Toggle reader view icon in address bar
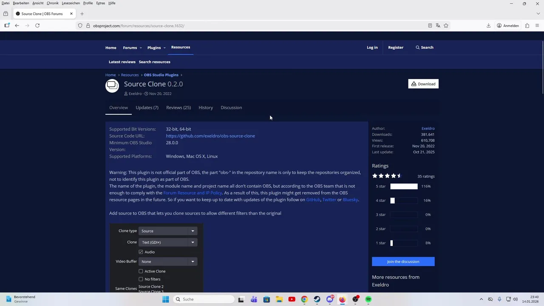The image size is (544, 306). (430, 25)
